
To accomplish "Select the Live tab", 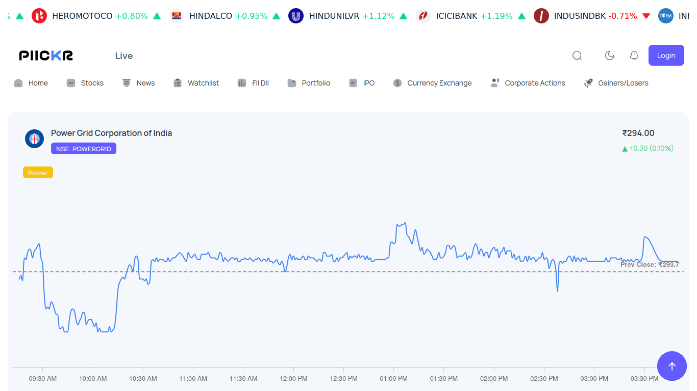I will (124, 56).
